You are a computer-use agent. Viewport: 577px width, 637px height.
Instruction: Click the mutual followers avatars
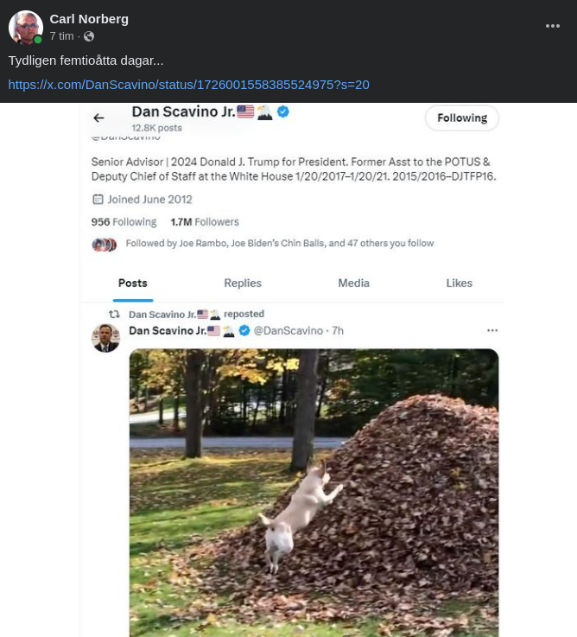(x=105, y=245)
